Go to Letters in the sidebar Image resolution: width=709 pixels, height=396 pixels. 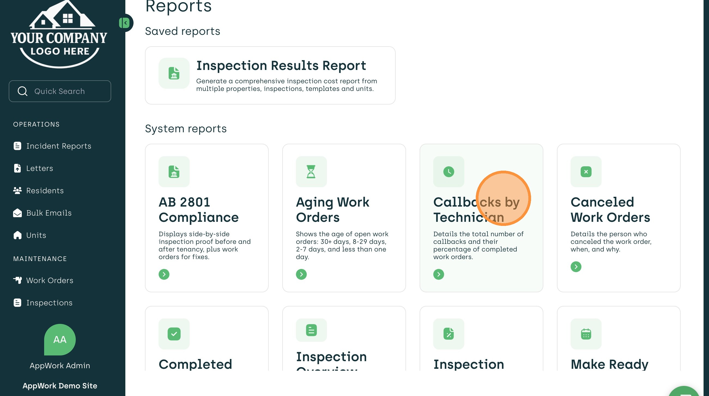point(39,168)
